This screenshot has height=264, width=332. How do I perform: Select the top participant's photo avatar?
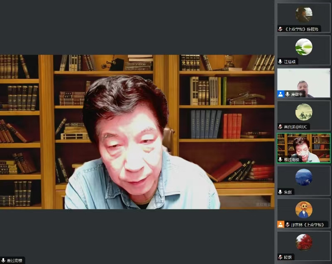tap(304, 15)
